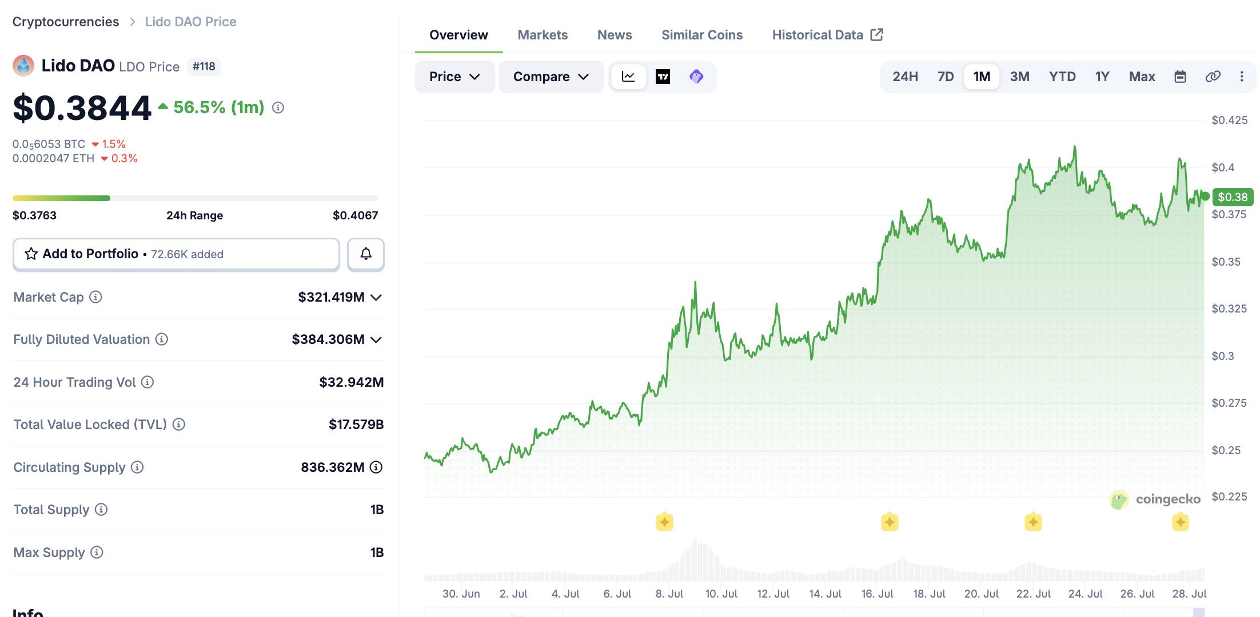Click the $0.4067 24h high value
This screenshot has height=617, width=1260.
(355, 215)
